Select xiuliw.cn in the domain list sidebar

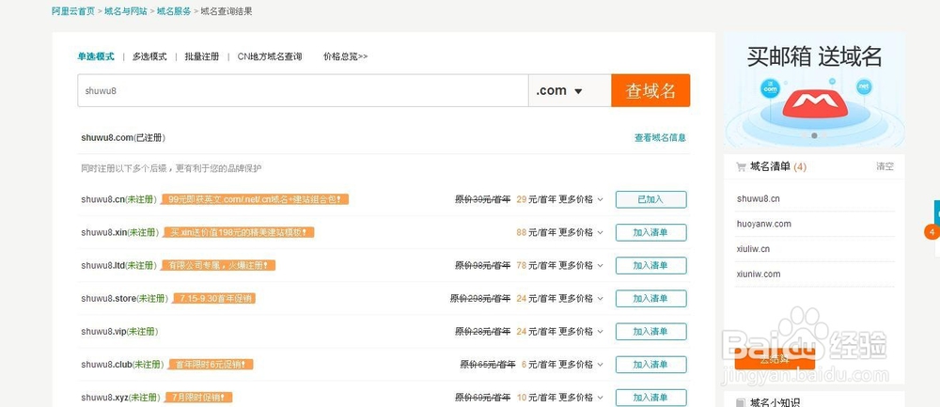(753, 249)
